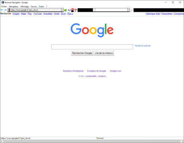Expand the second toolbar combo box dropdown
Image resolution: width=184 pixels, height=143 pixels.
pyautogui.click(x=128, y=10)
